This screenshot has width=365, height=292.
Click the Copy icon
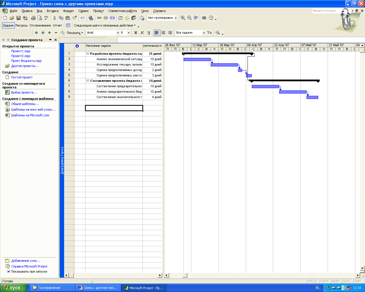coord(61,18)
